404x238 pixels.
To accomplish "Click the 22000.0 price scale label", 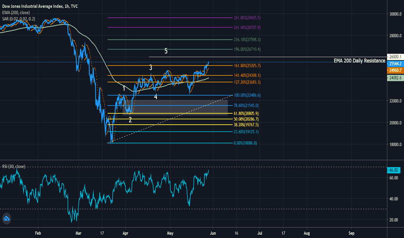I will point(395,101).
